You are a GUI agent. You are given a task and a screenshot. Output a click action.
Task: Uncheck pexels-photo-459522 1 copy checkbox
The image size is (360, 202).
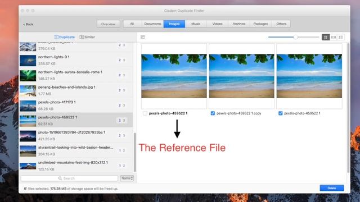pos(213,113)
